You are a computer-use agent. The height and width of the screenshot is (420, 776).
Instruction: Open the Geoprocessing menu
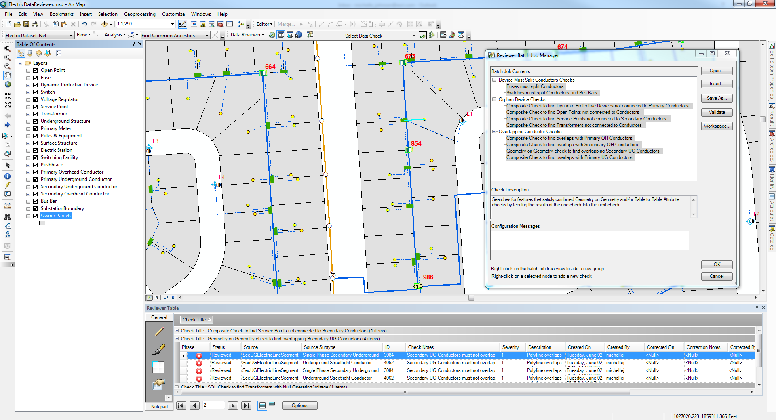tap(139, 14)
